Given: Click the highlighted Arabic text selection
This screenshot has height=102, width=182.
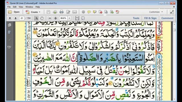Looking at the screenshot, I should (x=111, y=58).
